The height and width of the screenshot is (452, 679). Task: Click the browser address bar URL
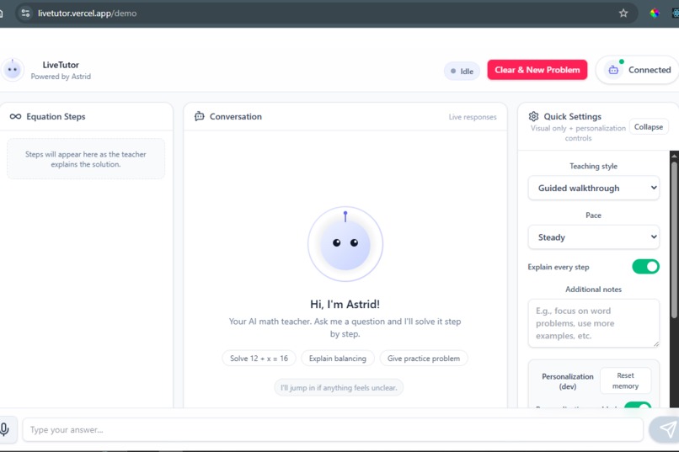pyautogui.click(x=87, y=13)
